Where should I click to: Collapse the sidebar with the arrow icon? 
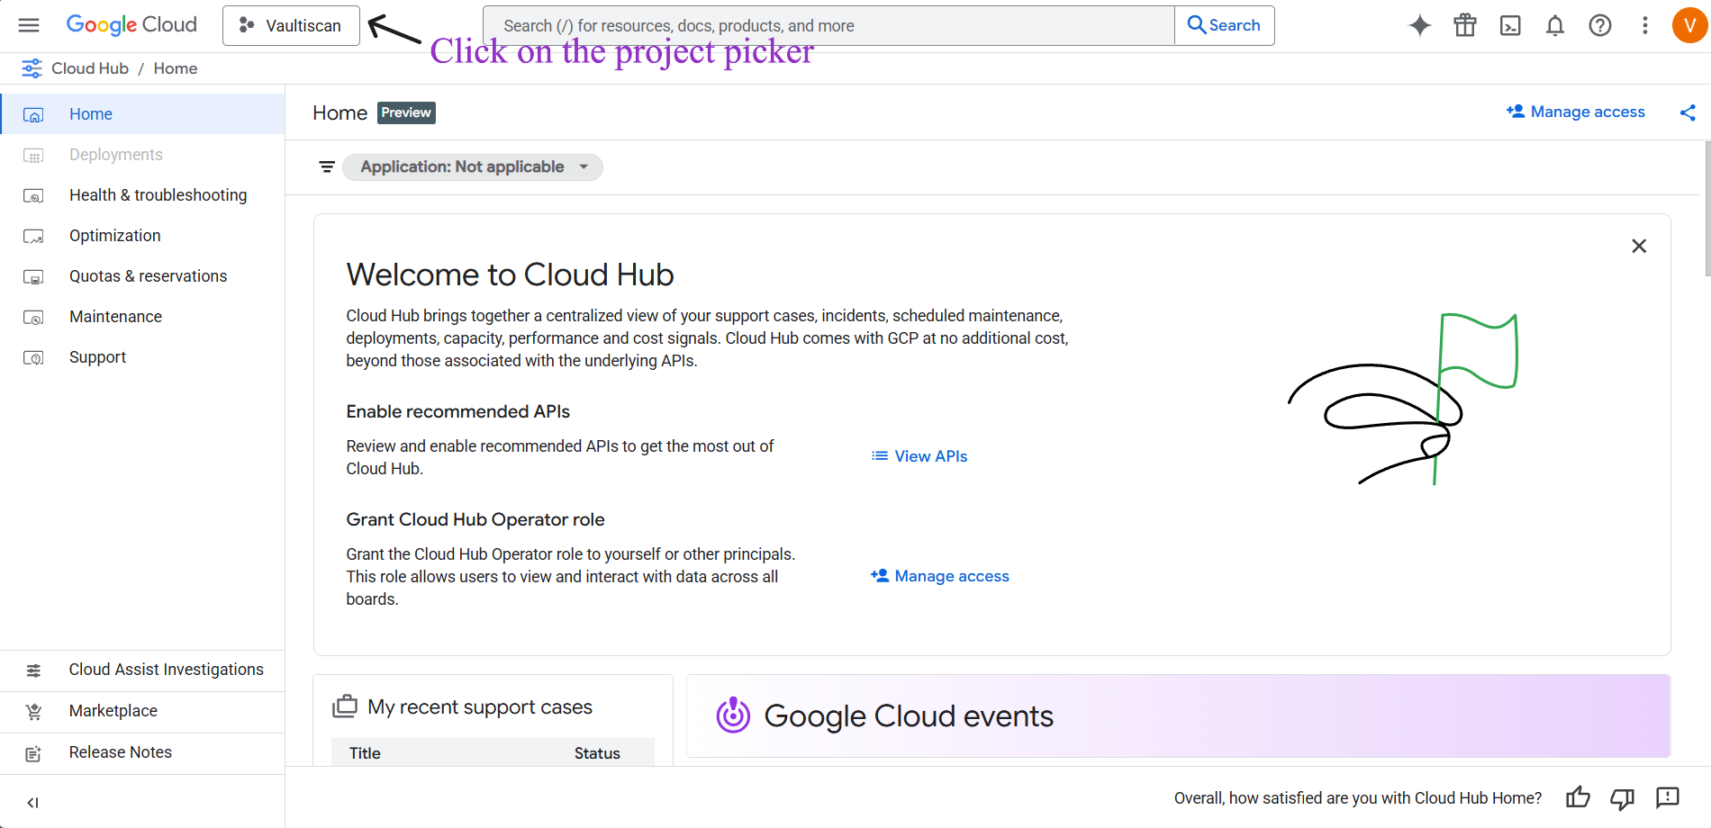[x=33, y=803]
